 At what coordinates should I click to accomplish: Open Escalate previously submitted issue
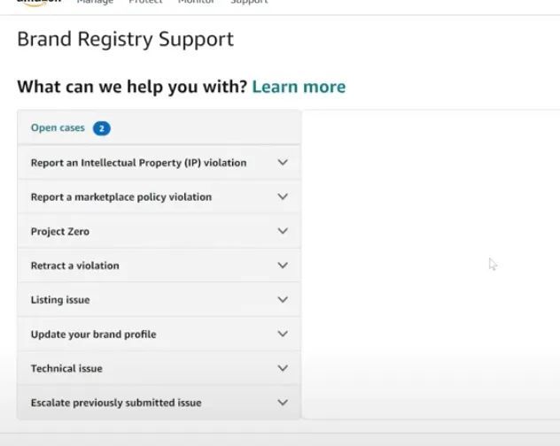click(x=116, y=403)
